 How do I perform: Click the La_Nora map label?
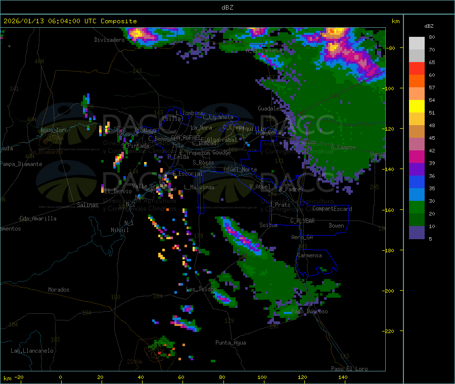pos(201,128)
